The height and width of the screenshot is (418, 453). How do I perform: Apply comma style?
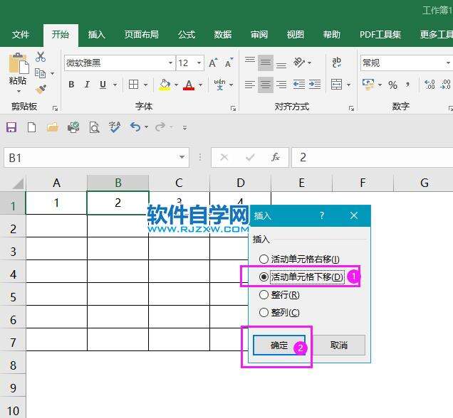point(407,85)
